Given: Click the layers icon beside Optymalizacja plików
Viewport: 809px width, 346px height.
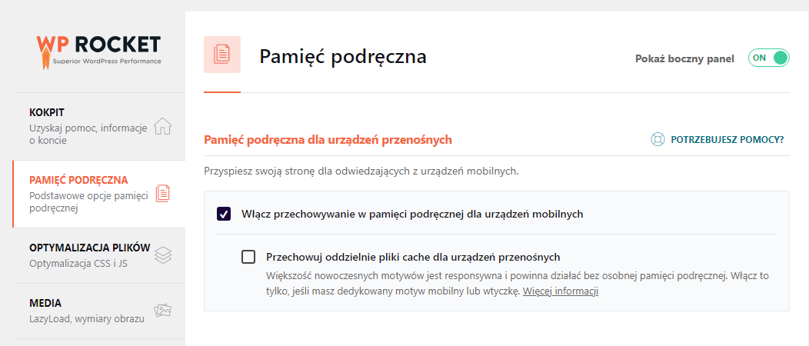Looking at the screenshot, I should click(162, 255).
